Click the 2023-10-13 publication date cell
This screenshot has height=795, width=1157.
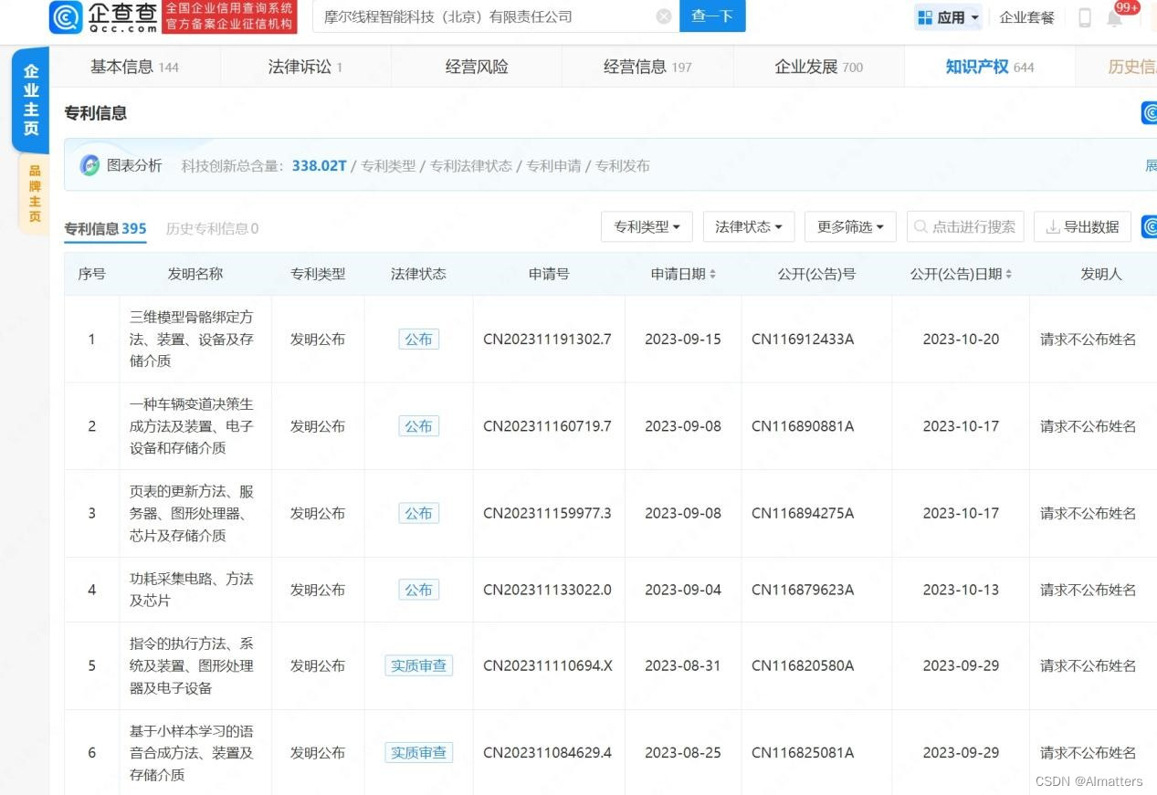(x=961, y=590)
